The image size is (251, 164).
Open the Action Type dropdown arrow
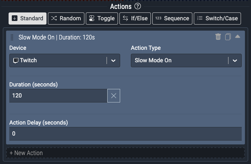tap(235, 60)
